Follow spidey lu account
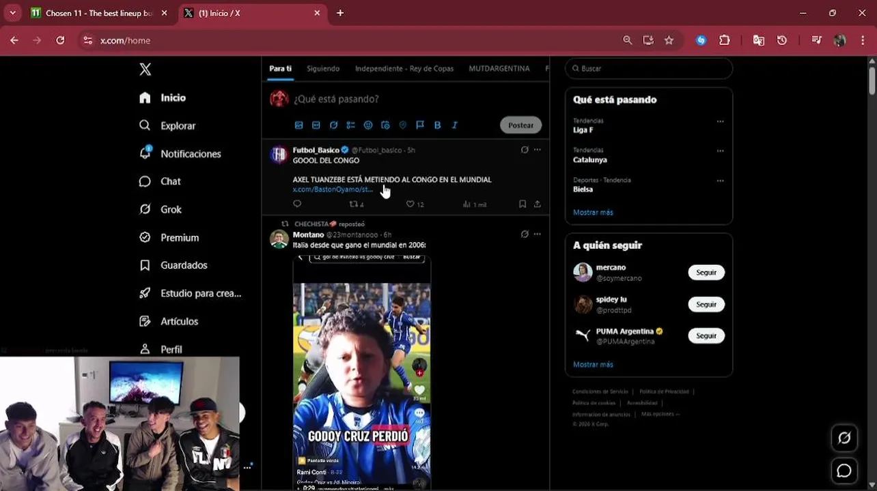Image resolution: width=877 pixels, height=491 pixels. point(706,304)
